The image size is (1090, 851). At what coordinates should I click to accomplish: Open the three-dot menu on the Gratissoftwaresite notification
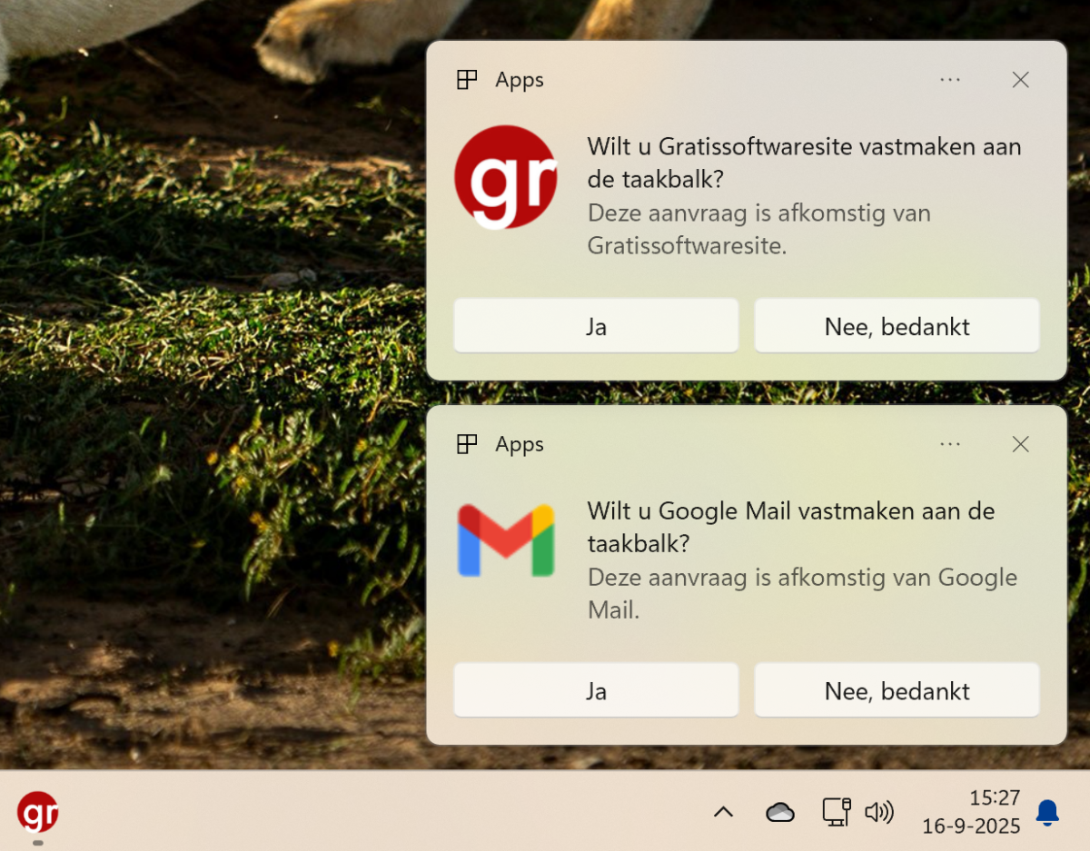[950, 80]
